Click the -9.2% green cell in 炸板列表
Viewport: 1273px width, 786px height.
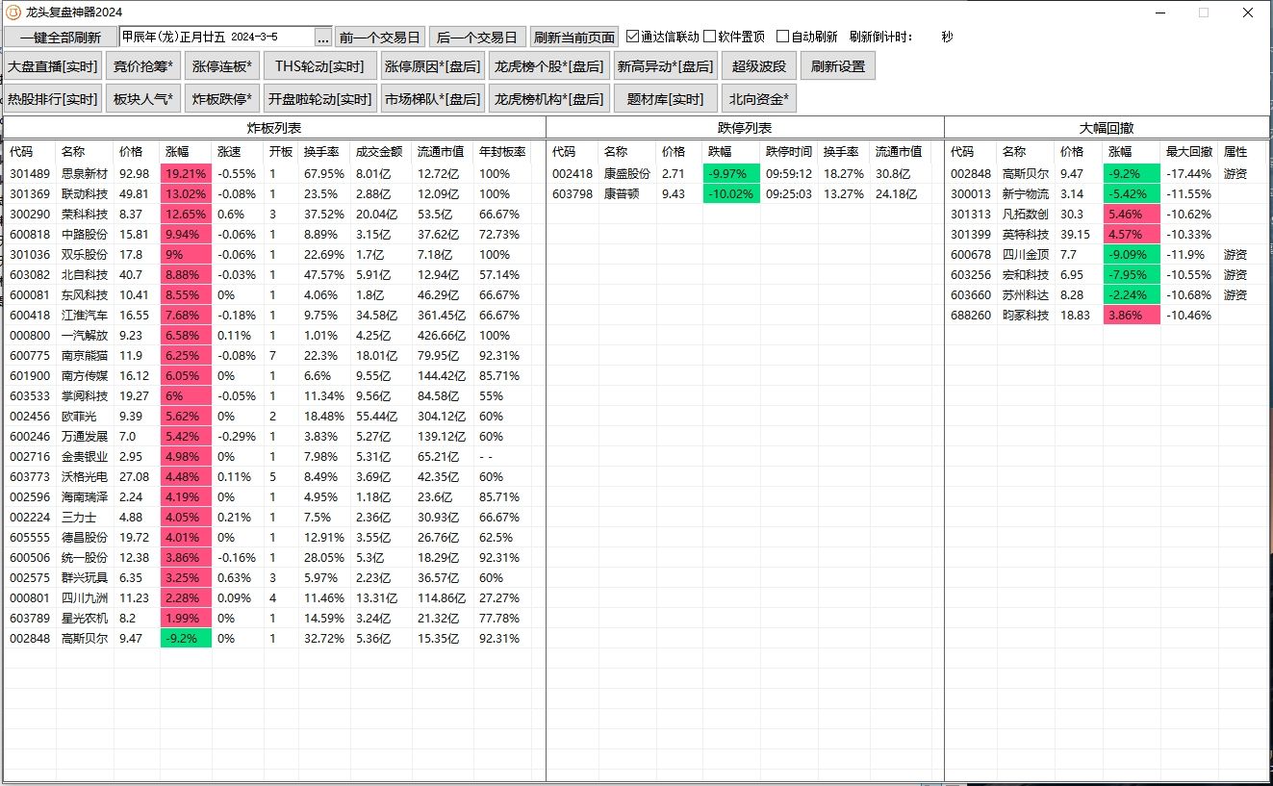(186, 639)
